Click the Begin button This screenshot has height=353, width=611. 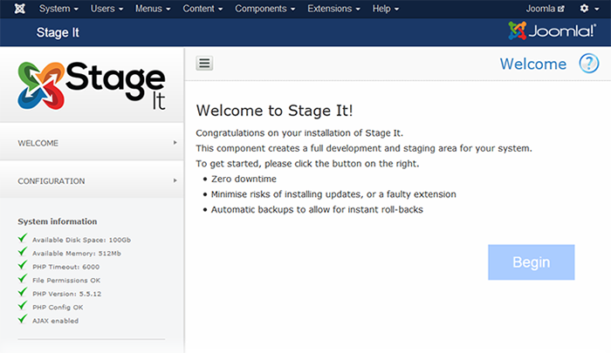pyautogui.click(x=531, y=262)
